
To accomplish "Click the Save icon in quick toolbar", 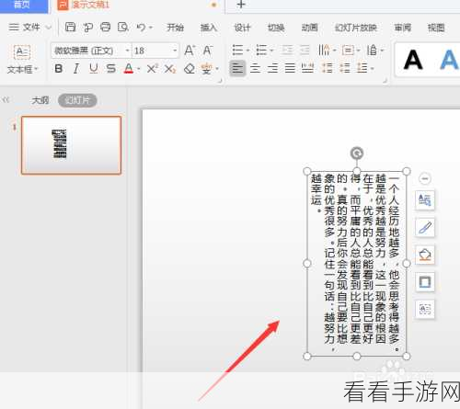I will coord(70,28).
